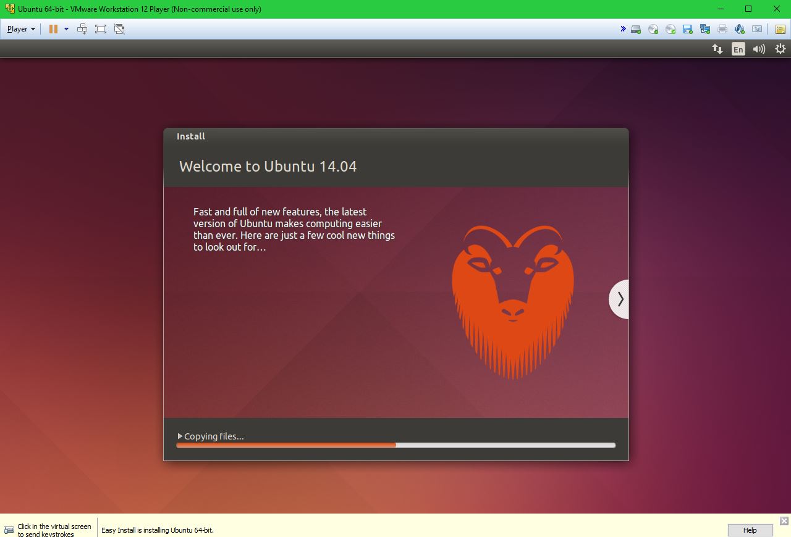Open the power options dropdown arrow
This screenshot has width=791, height=537.
[x=66, y=29]
